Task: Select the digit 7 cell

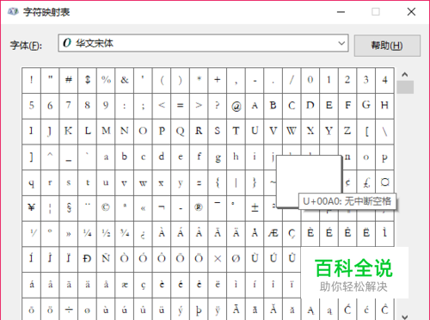Action: [69, 106]
